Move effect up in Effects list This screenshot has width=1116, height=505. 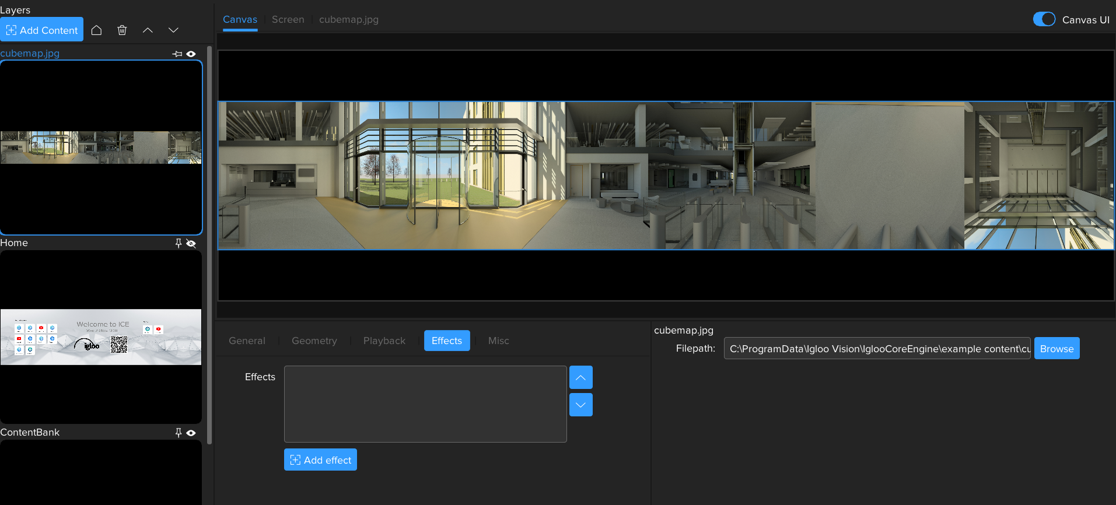[x=580, y=377]
